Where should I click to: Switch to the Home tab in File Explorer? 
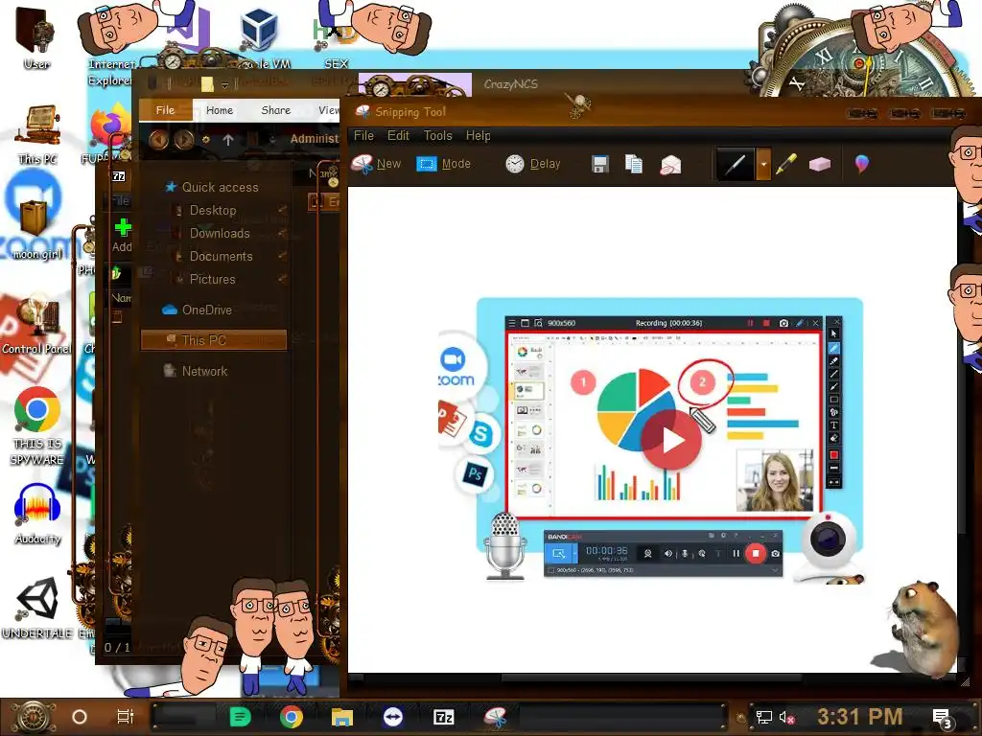coord(220,110)
